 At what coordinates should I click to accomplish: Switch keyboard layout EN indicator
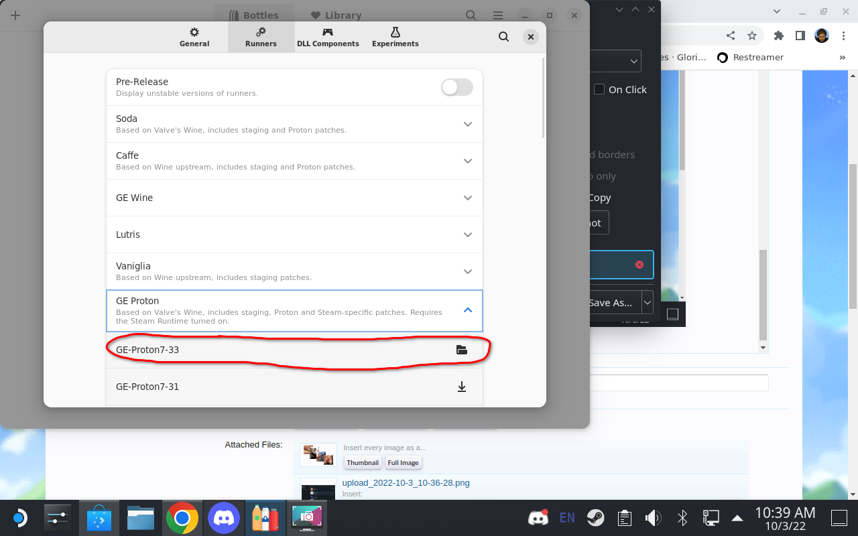coord(567,517)
